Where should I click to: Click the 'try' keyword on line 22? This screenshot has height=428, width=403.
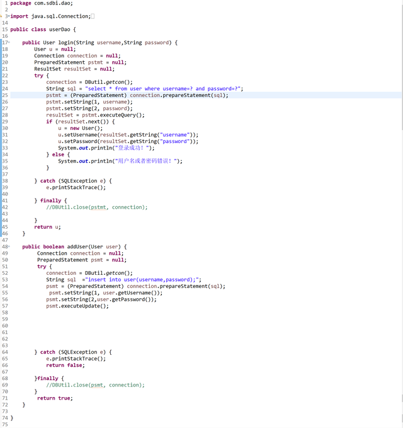coord(38,76)
